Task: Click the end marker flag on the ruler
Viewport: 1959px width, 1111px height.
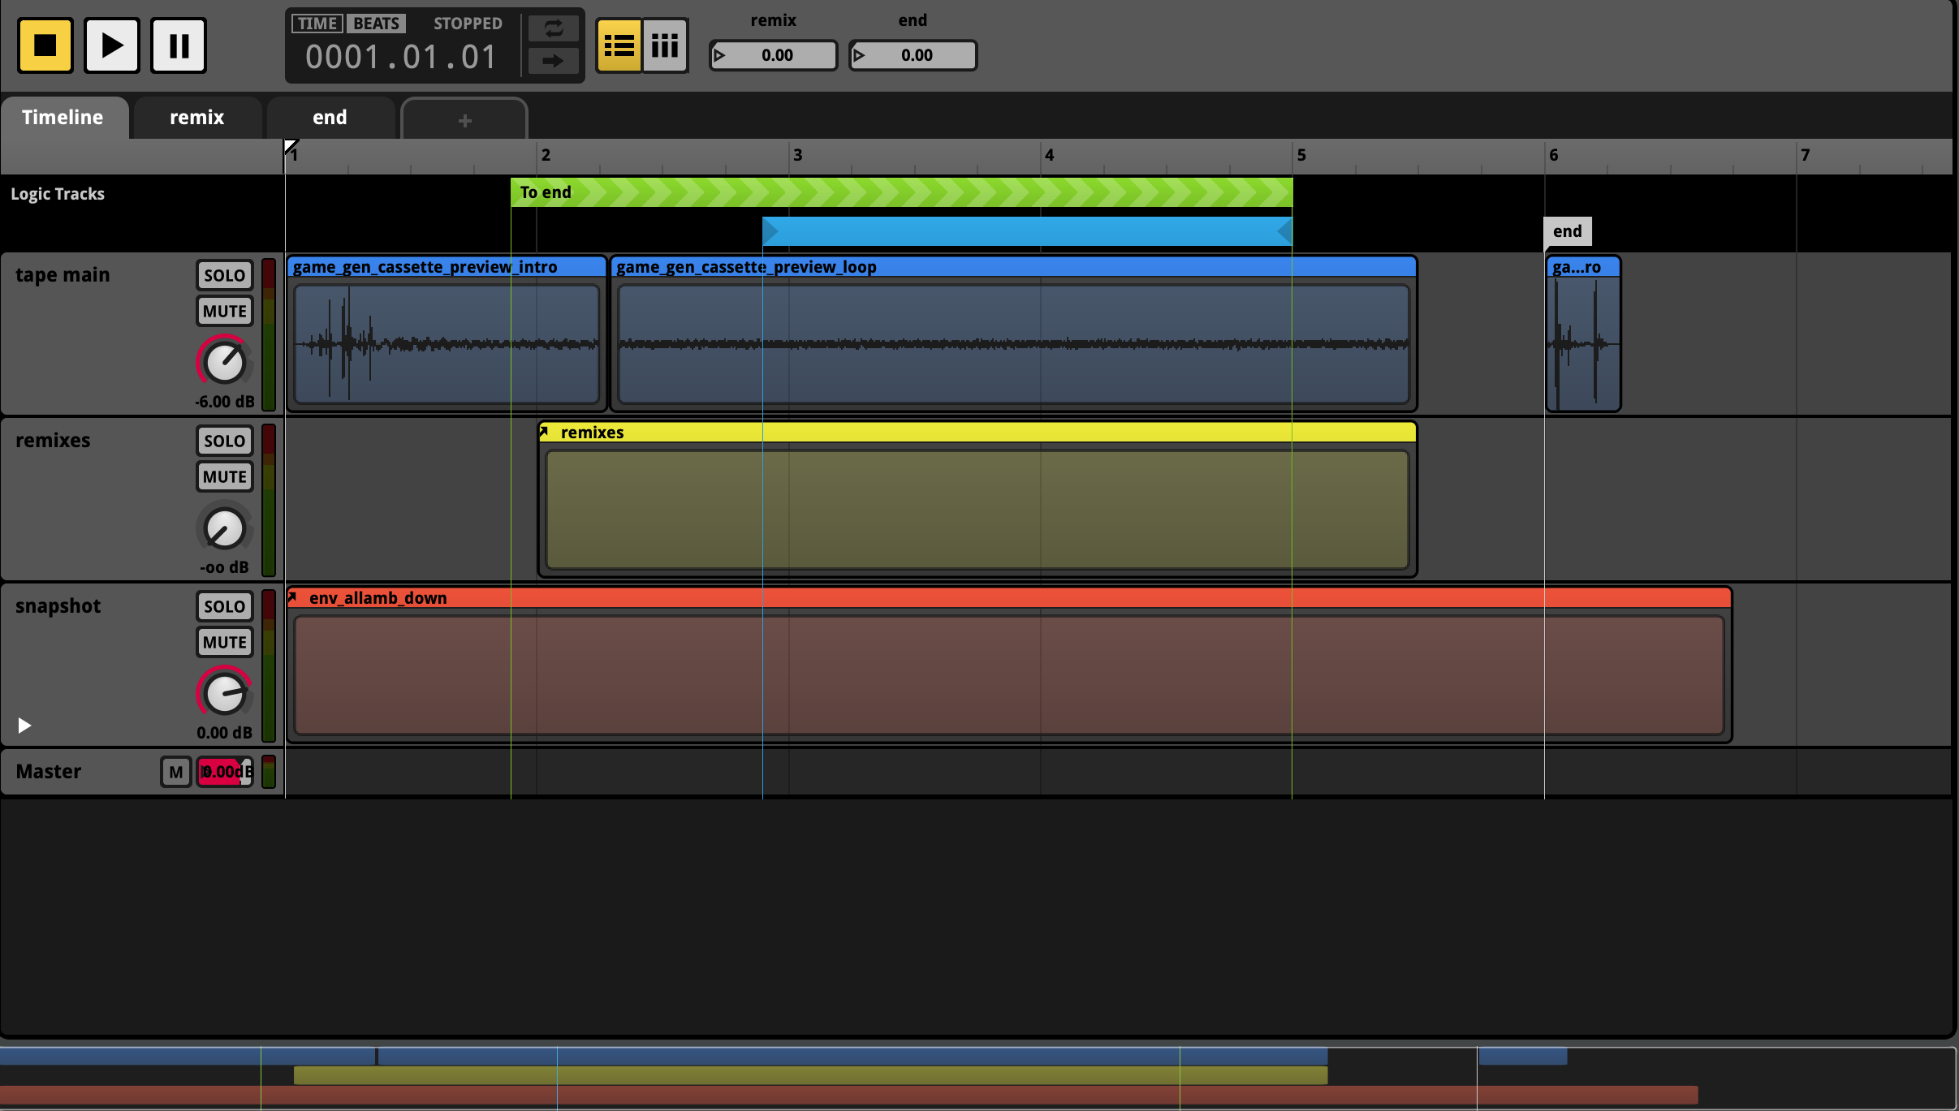Action: point(1566,230)
